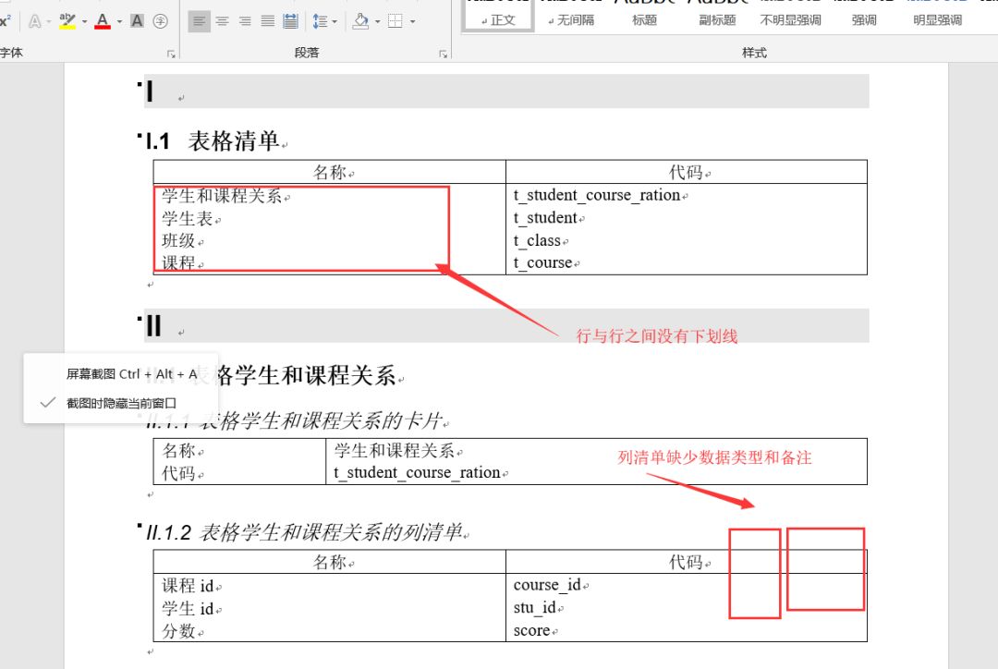Click the section heading I
The height and width of the screenshot is (669, 998).
(151, 91)
